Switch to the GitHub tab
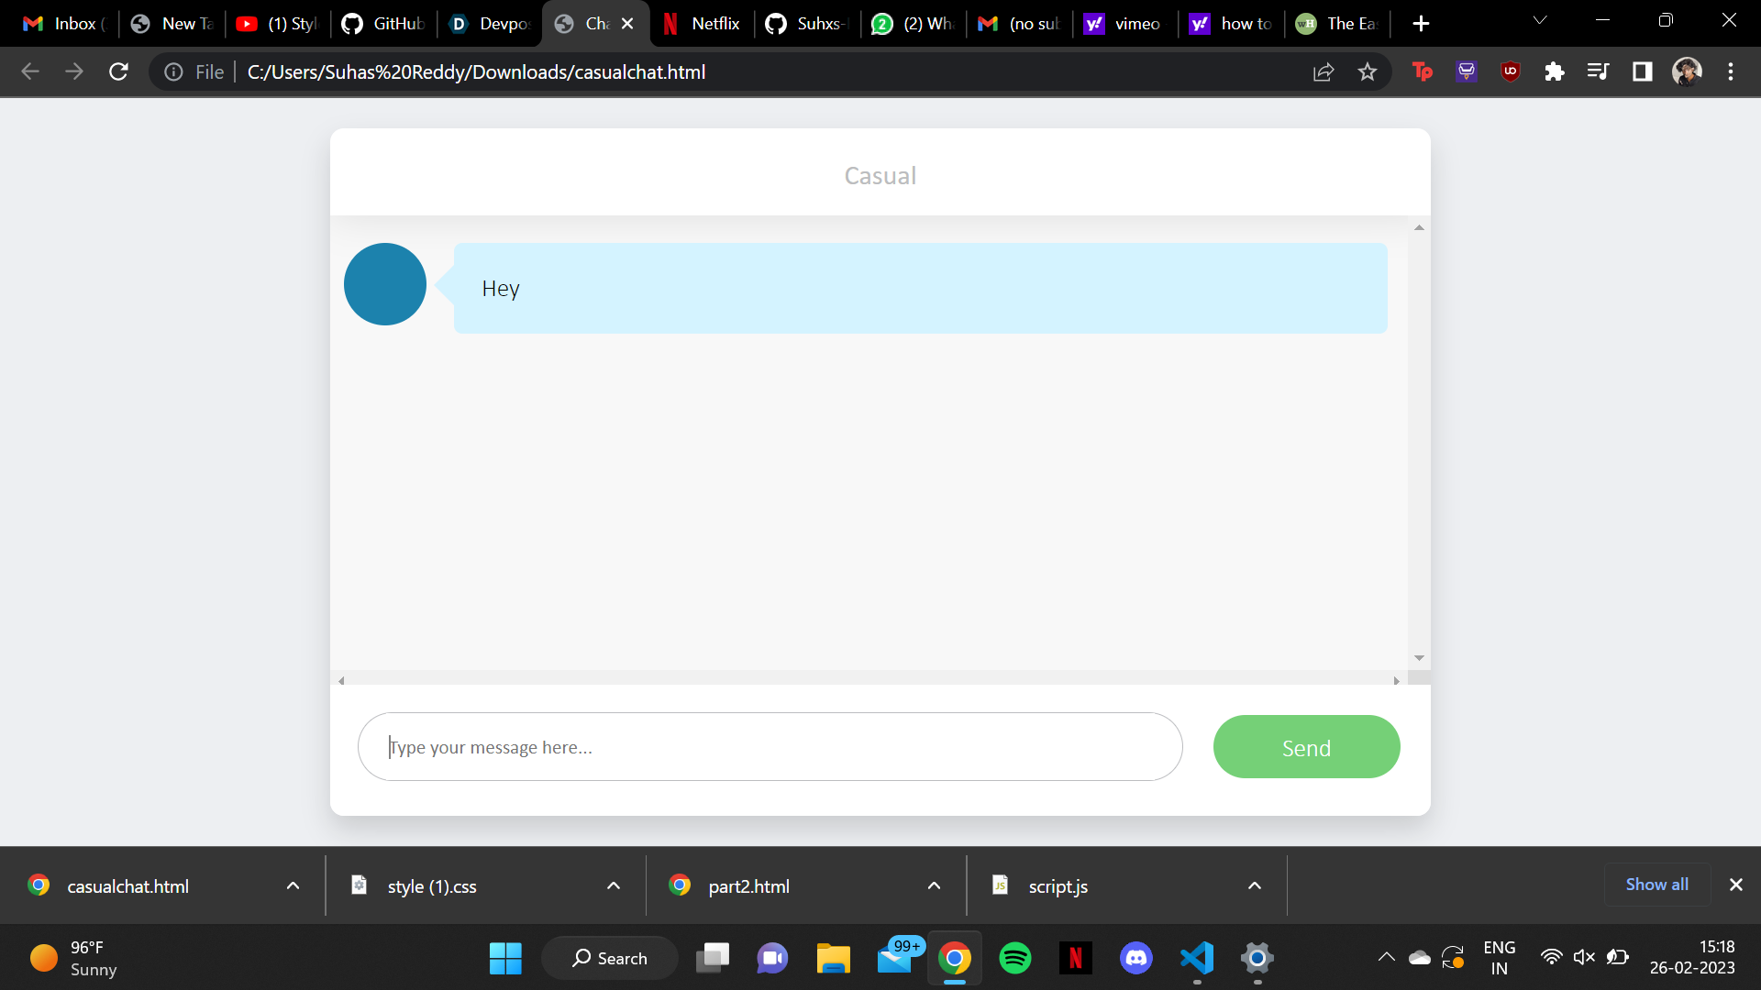1761x990 pixels. coord(383,24)
